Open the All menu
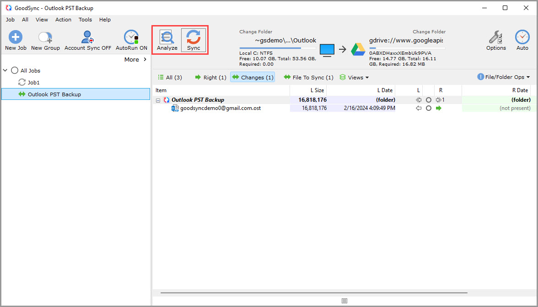 click(25, 20)
